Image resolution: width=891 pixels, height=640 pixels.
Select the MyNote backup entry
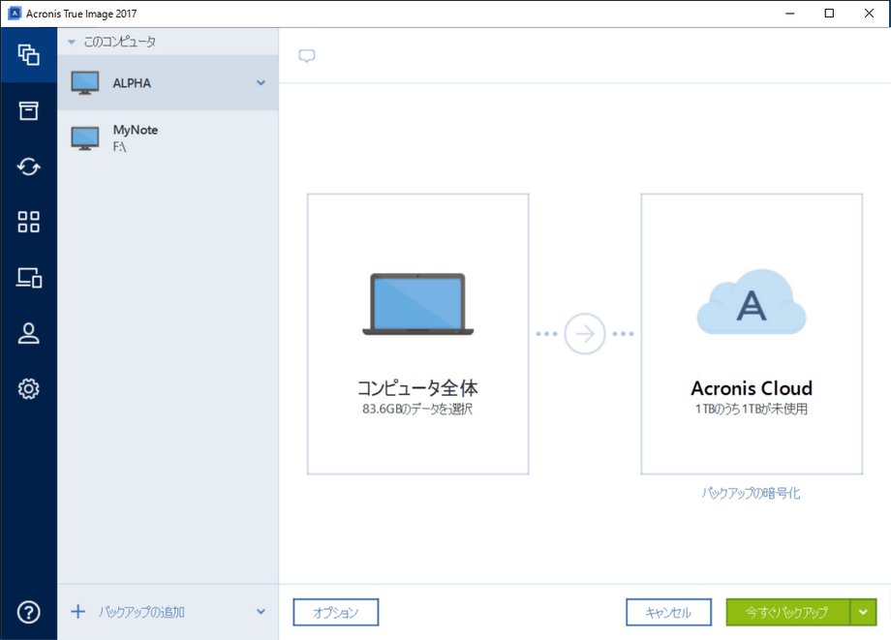coord(169,138)
